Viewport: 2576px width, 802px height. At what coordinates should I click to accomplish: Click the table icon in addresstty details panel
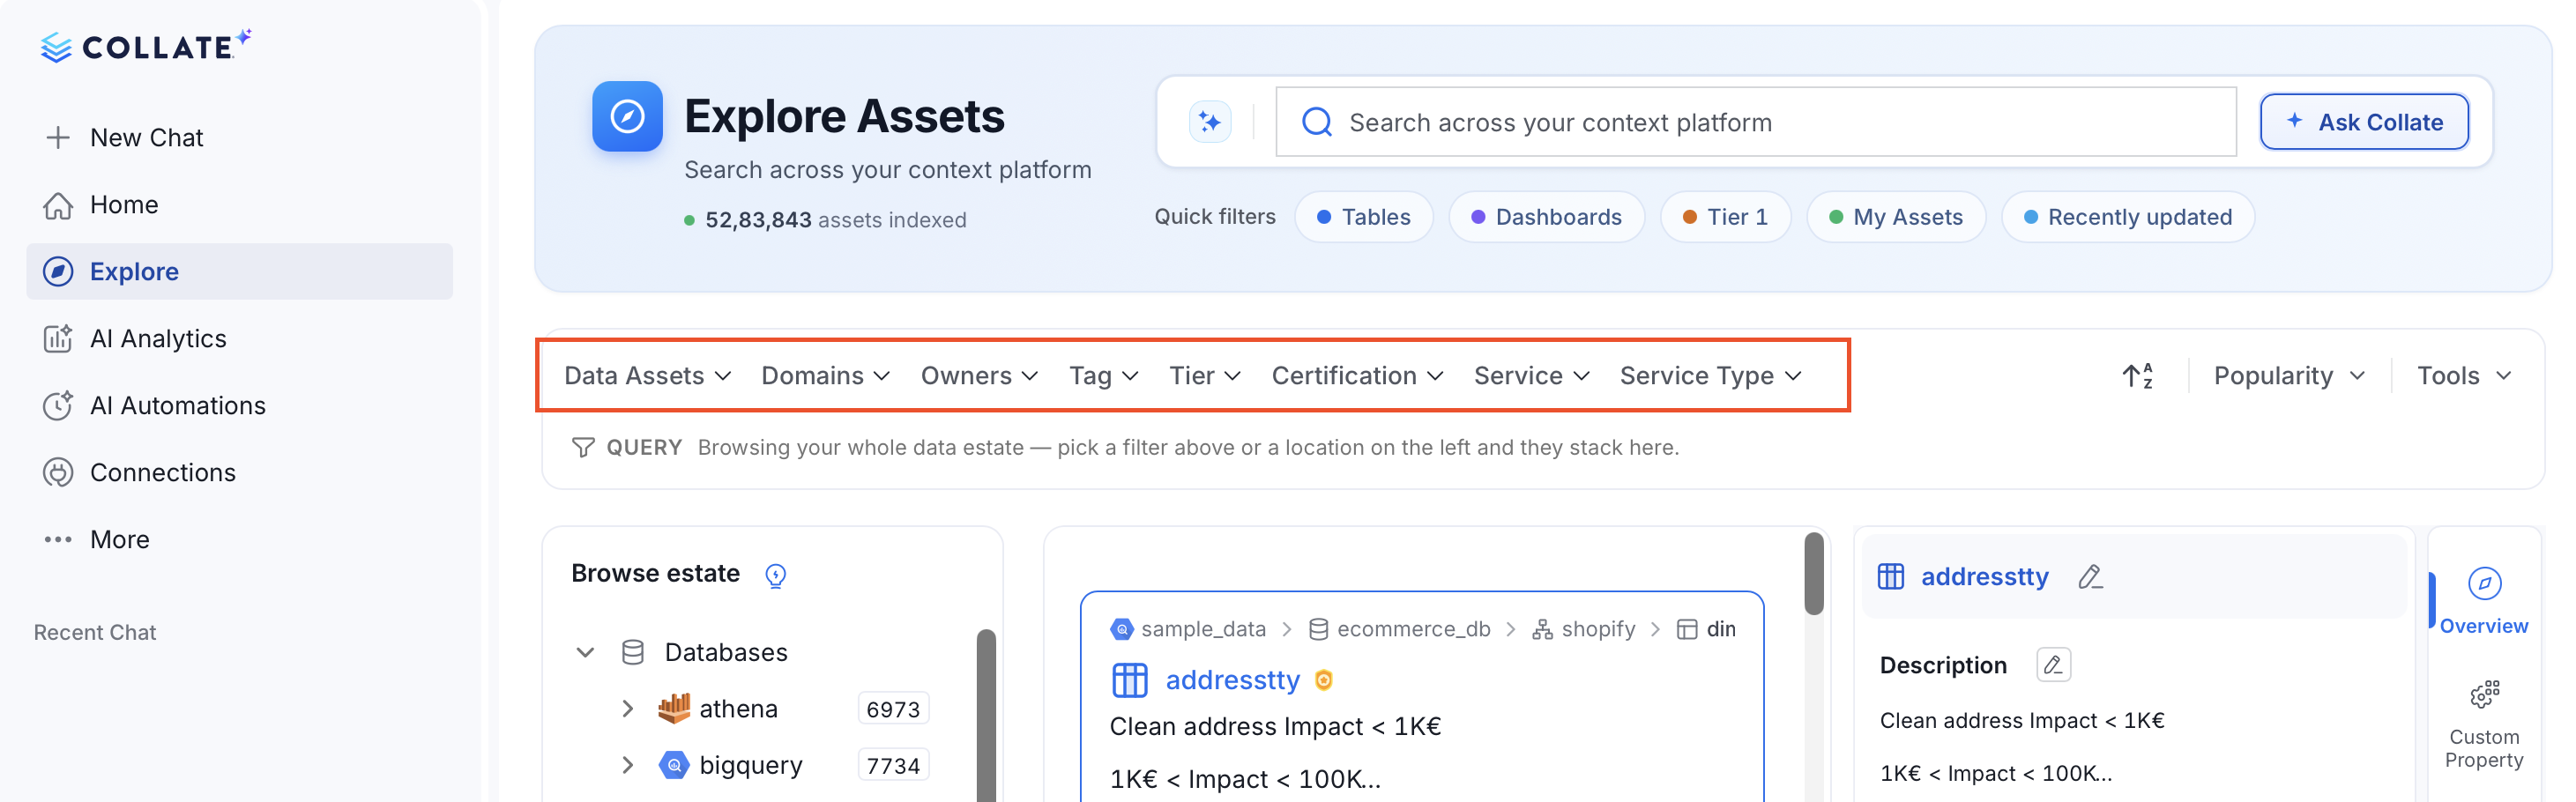(x=1890, y=577)
